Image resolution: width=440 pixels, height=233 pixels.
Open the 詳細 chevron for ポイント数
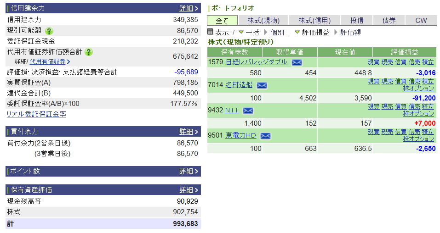tap(189, 171)
